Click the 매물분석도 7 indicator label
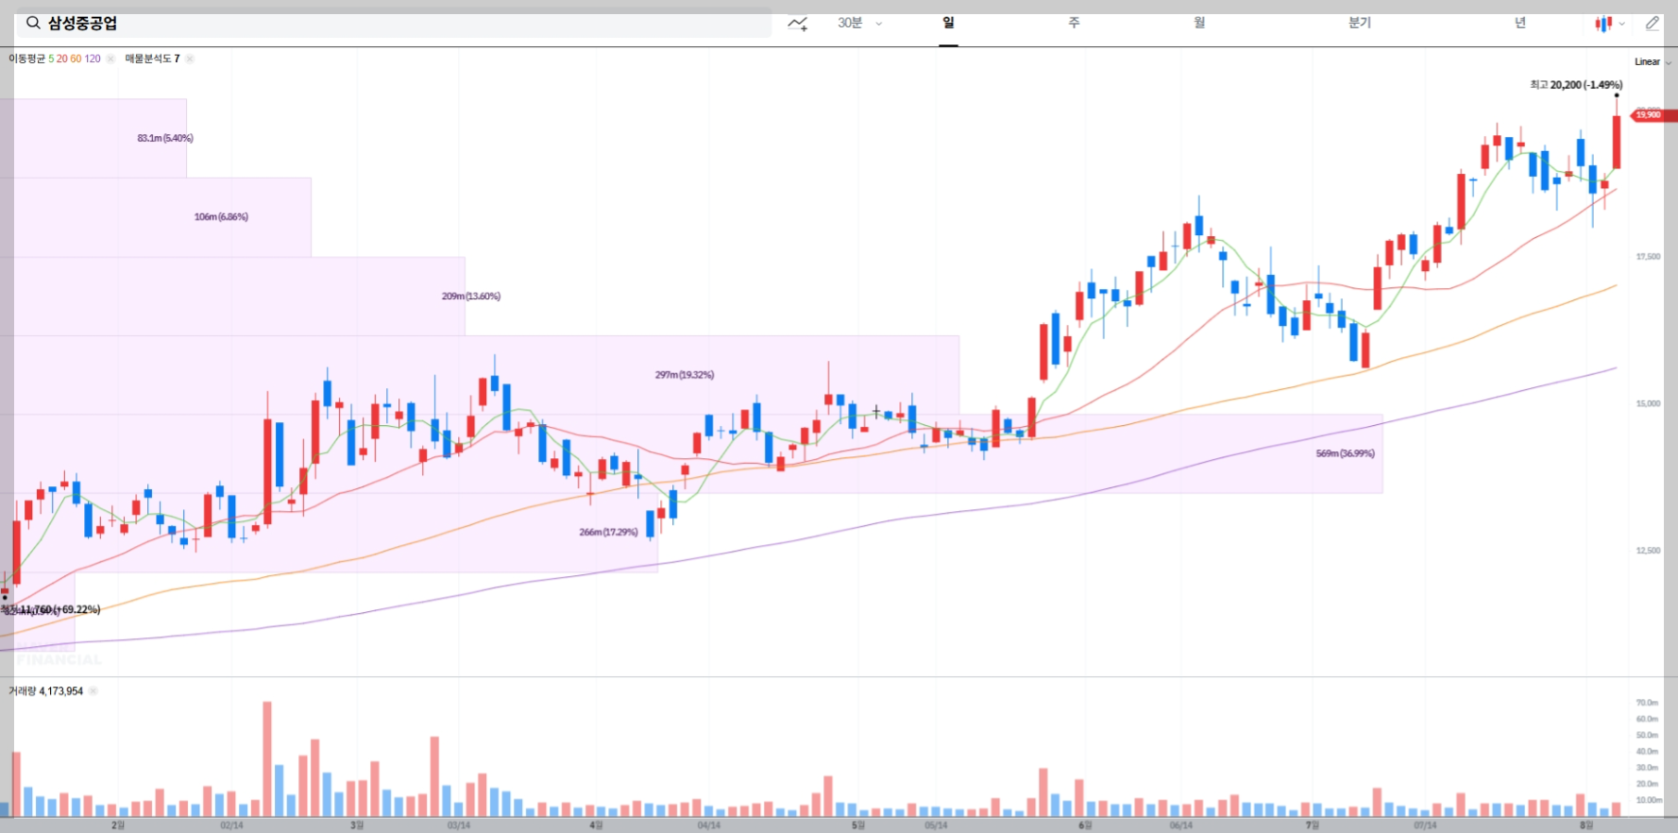The image size is (1678, 833). (152, 59)
